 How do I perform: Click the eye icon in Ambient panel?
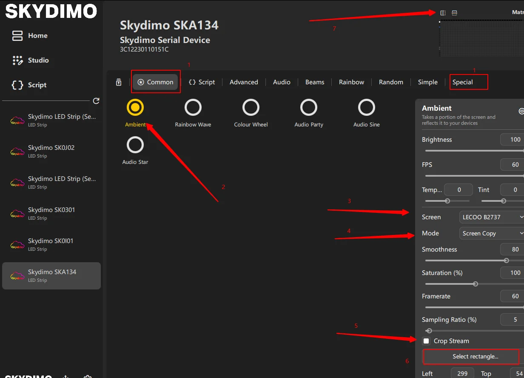pyautogui.click(x=521, y=111)
